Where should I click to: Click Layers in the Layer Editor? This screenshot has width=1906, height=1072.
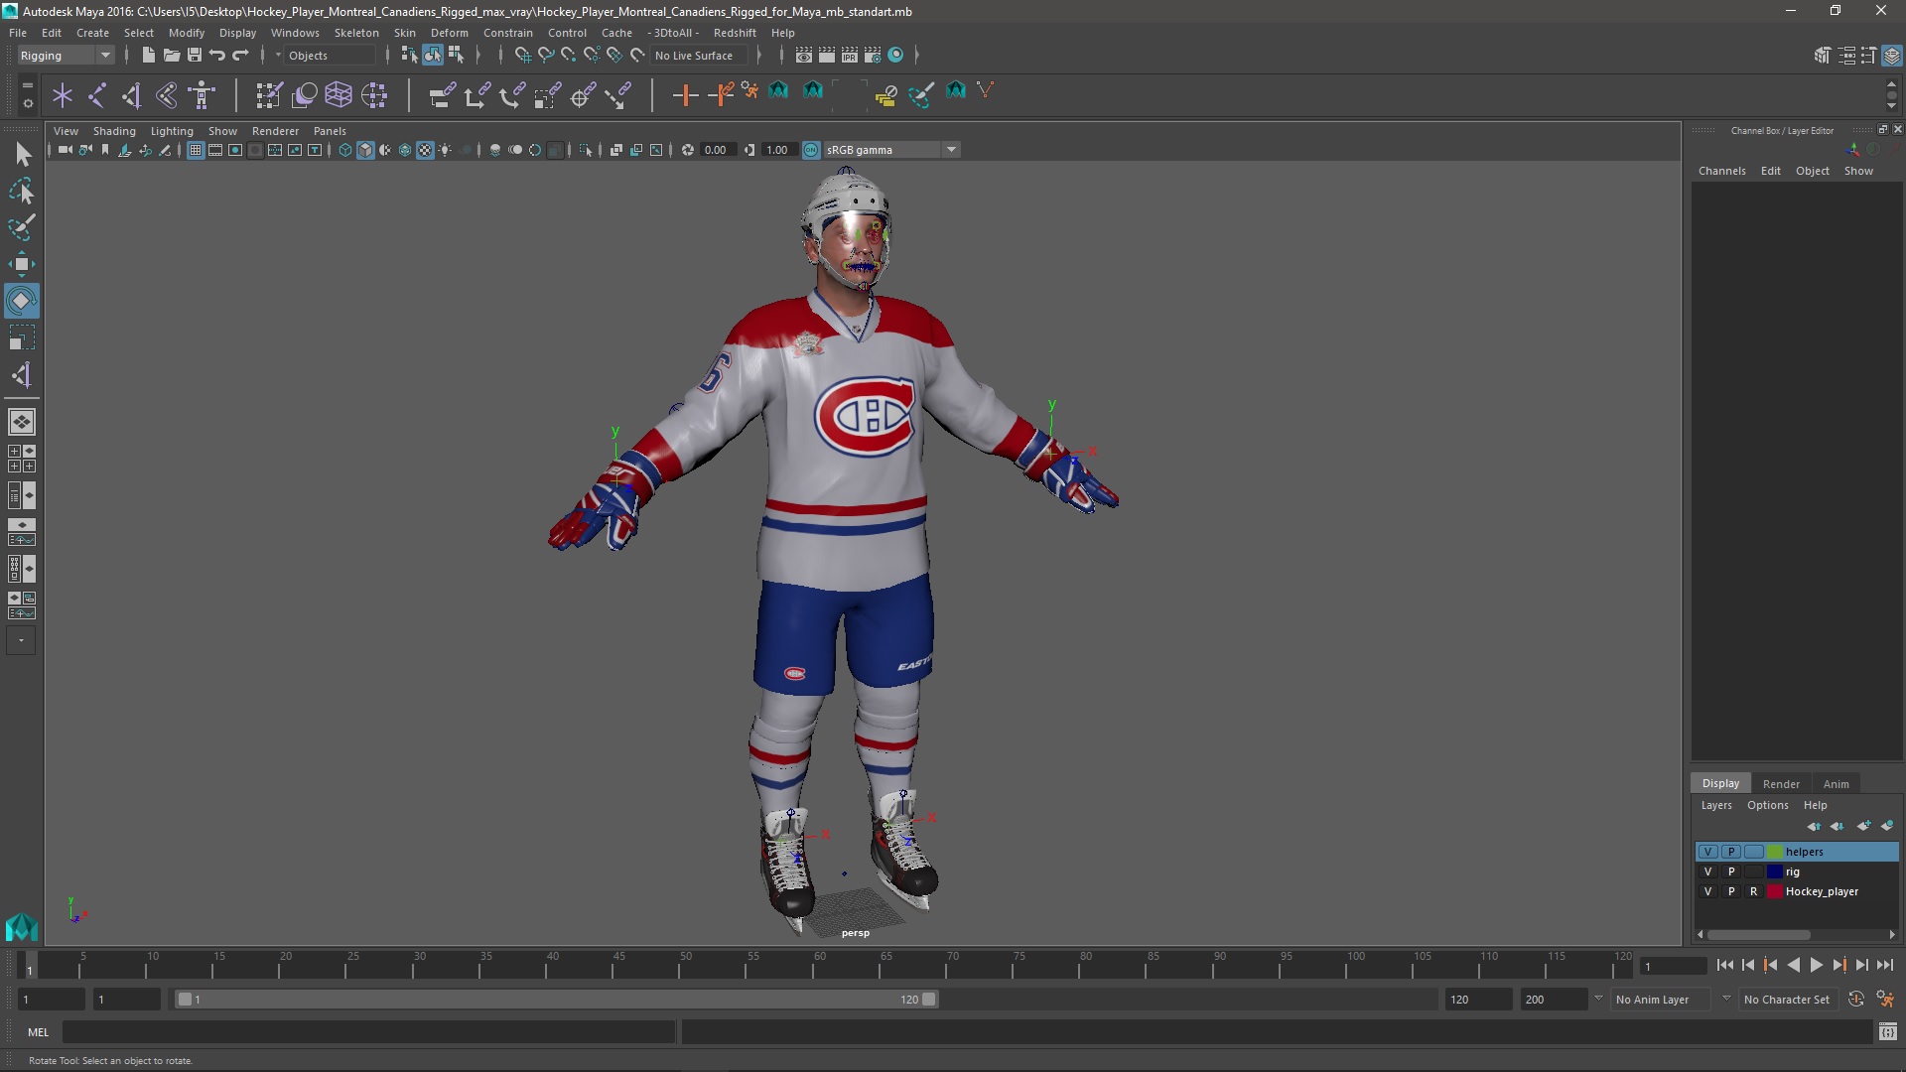pos(1715,805)
